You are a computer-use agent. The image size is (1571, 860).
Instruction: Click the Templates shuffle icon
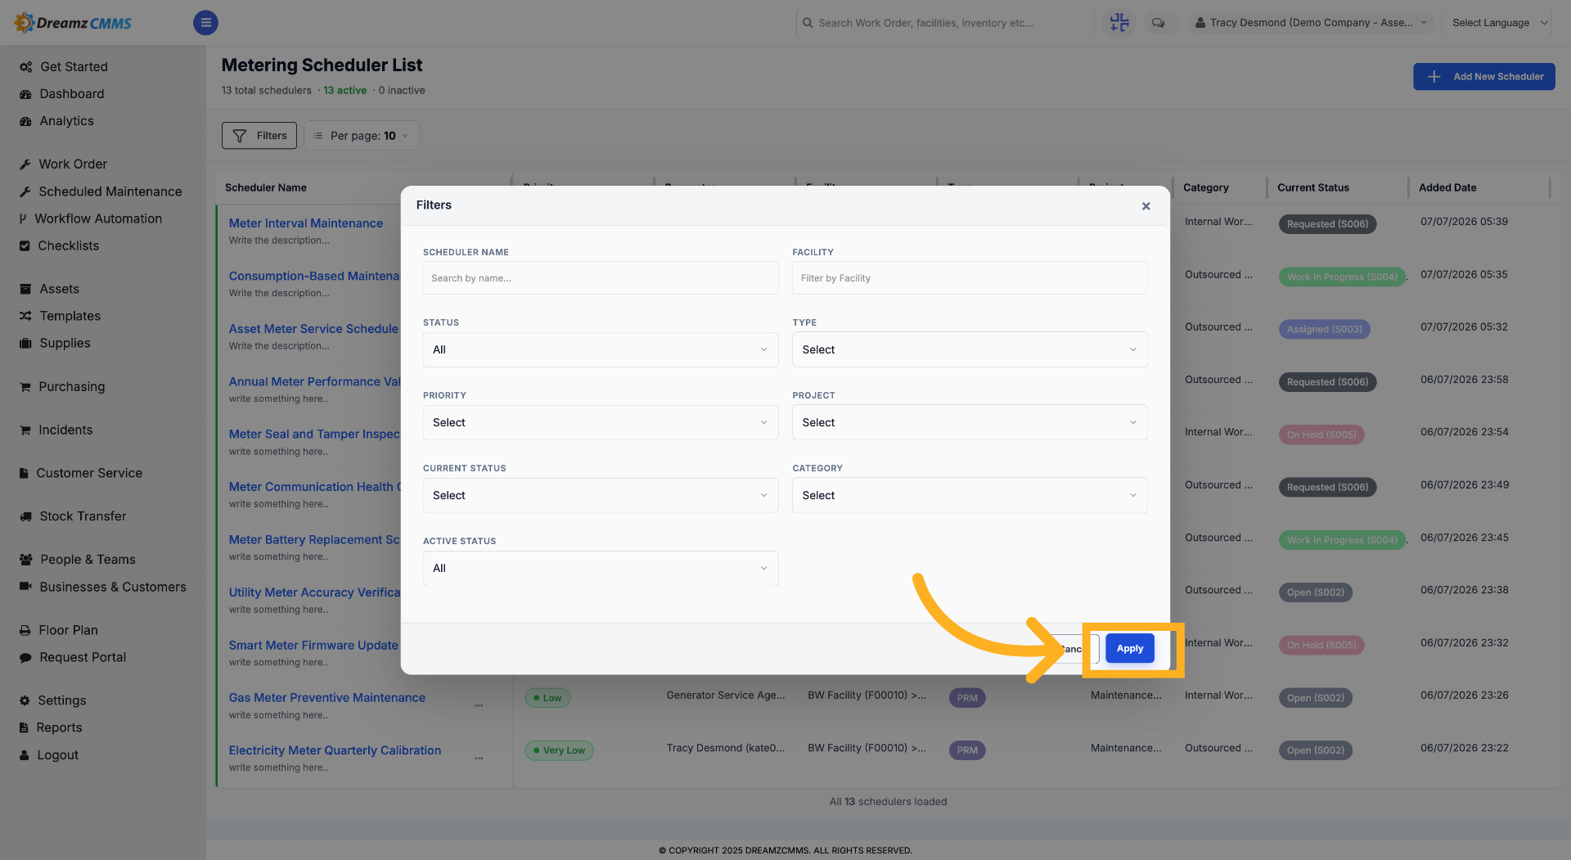pyautogui.click(x=25, y=316)
